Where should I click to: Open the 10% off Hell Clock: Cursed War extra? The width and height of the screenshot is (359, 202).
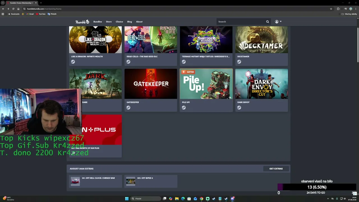click(95, 181)
